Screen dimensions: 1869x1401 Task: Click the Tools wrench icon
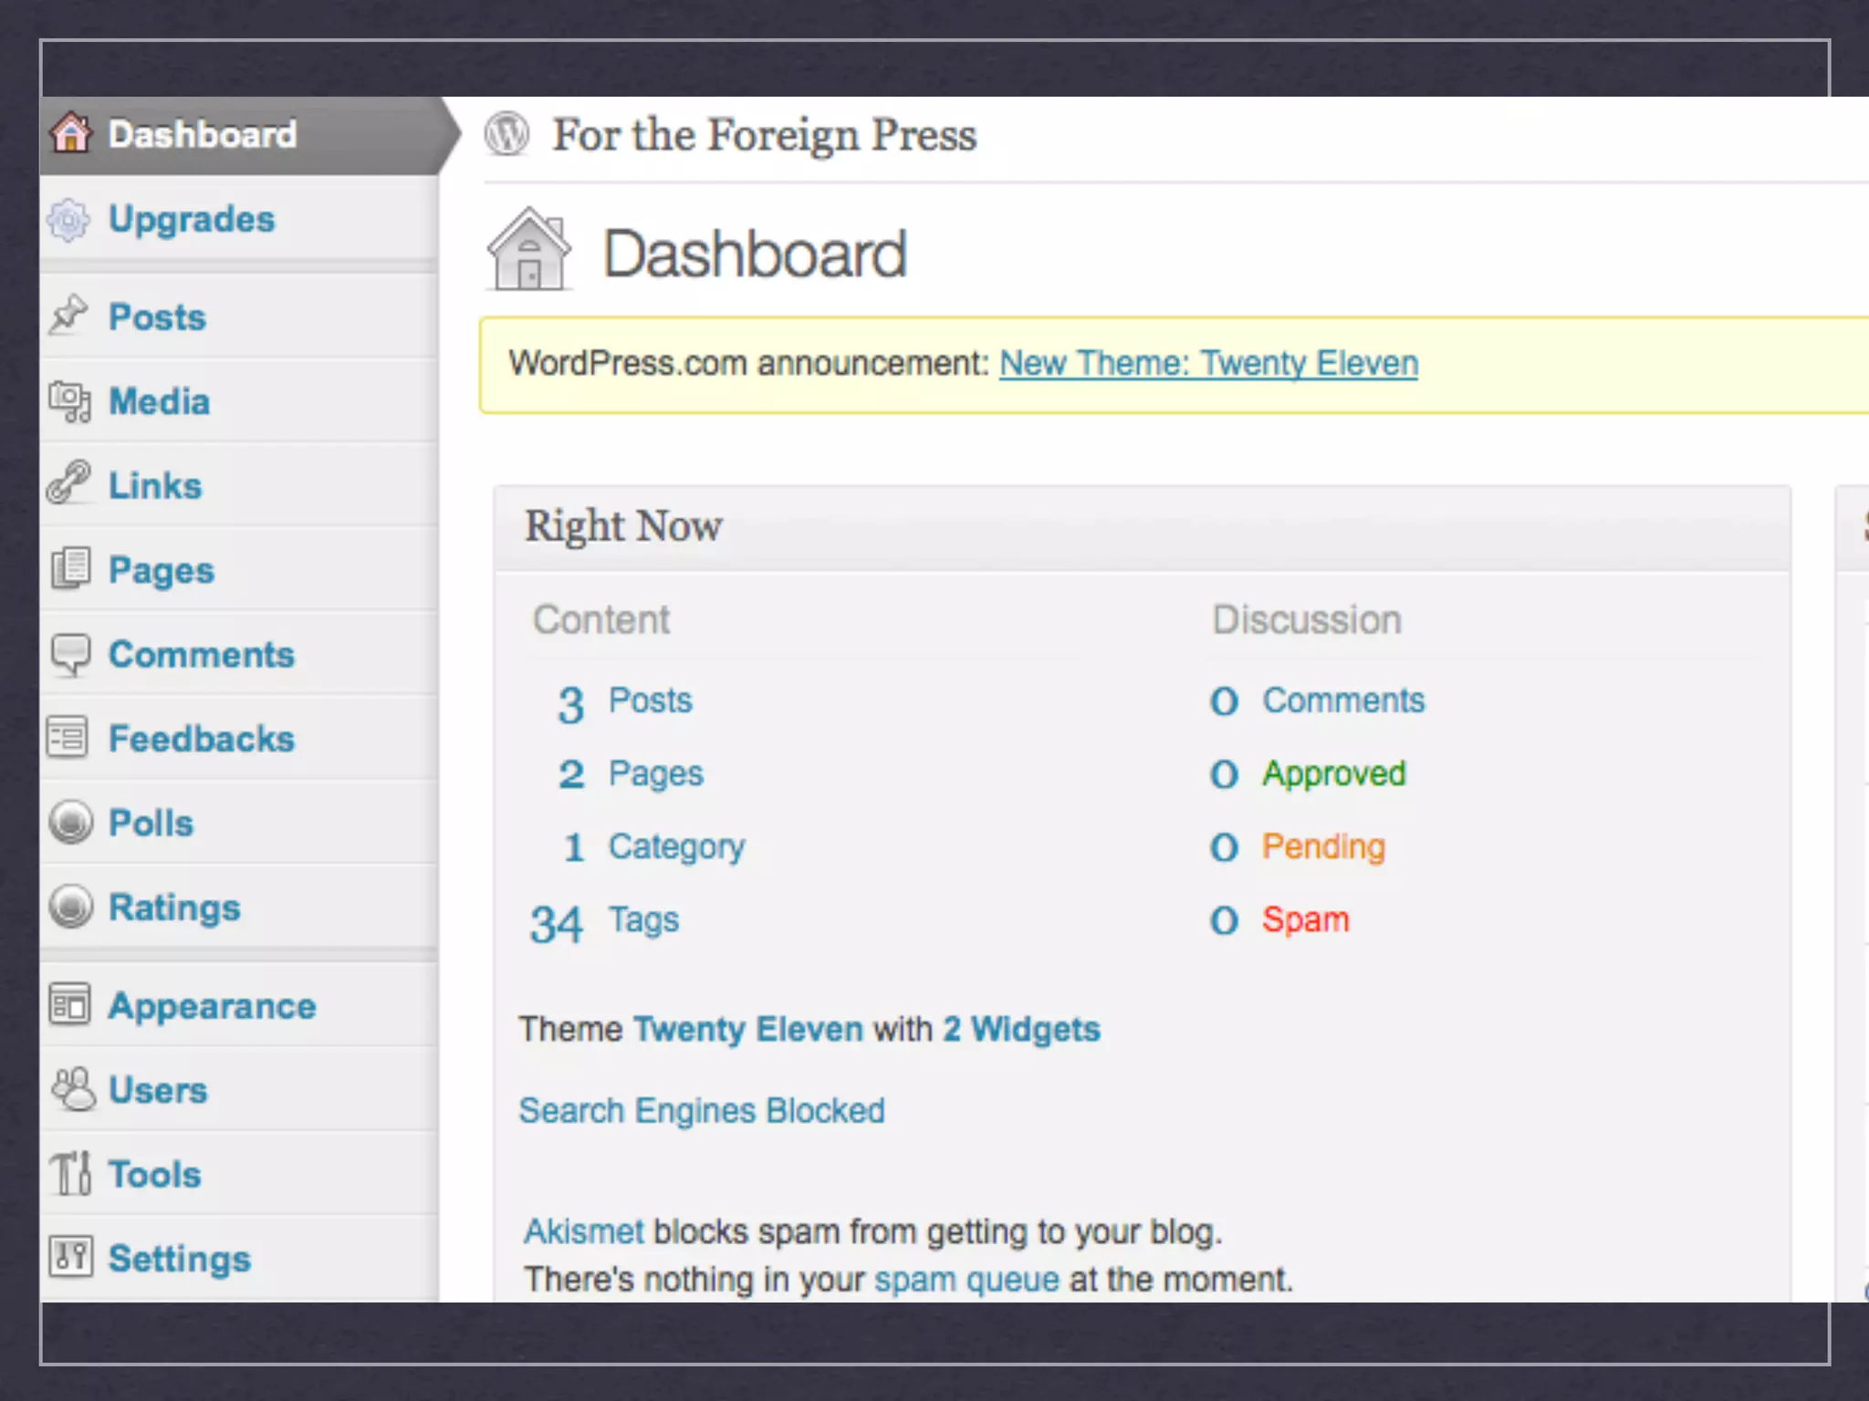[x=69, y=1173]
